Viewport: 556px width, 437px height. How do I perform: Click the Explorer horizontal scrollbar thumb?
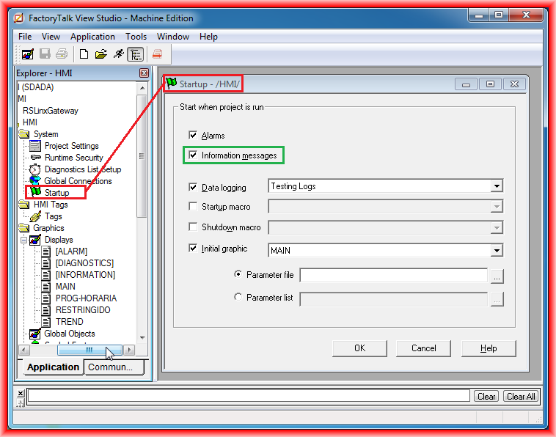tap(89, 350)
